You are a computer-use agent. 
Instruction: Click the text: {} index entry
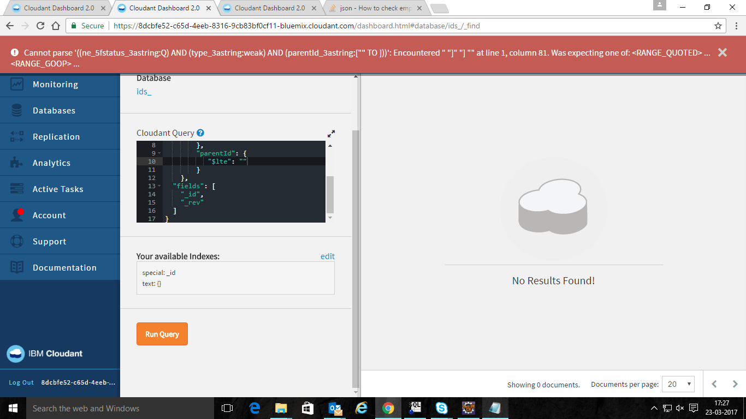152,284
